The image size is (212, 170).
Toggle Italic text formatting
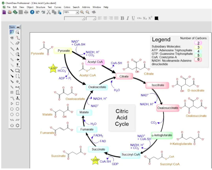pos(128,18)
